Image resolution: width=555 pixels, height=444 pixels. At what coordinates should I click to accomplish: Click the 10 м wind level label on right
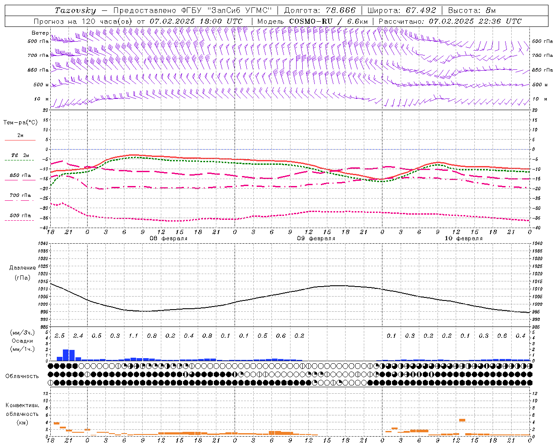point(540,99)
